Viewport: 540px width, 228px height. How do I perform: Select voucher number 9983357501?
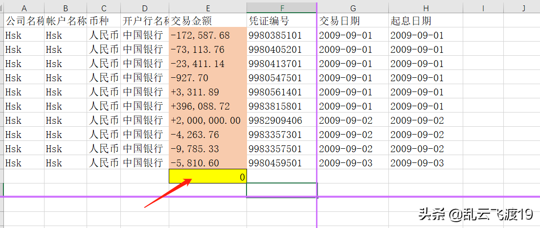pyautogui.click(x=282, y=148)
